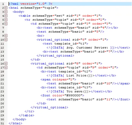This screenshot has width=132, height=125.
Task: Click the bold text element with sid="4"
Action: coord(77,28)
